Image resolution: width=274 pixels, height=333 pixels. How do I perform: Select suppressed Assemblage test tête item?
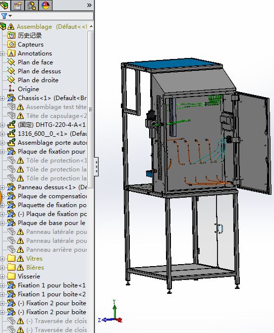56,107
